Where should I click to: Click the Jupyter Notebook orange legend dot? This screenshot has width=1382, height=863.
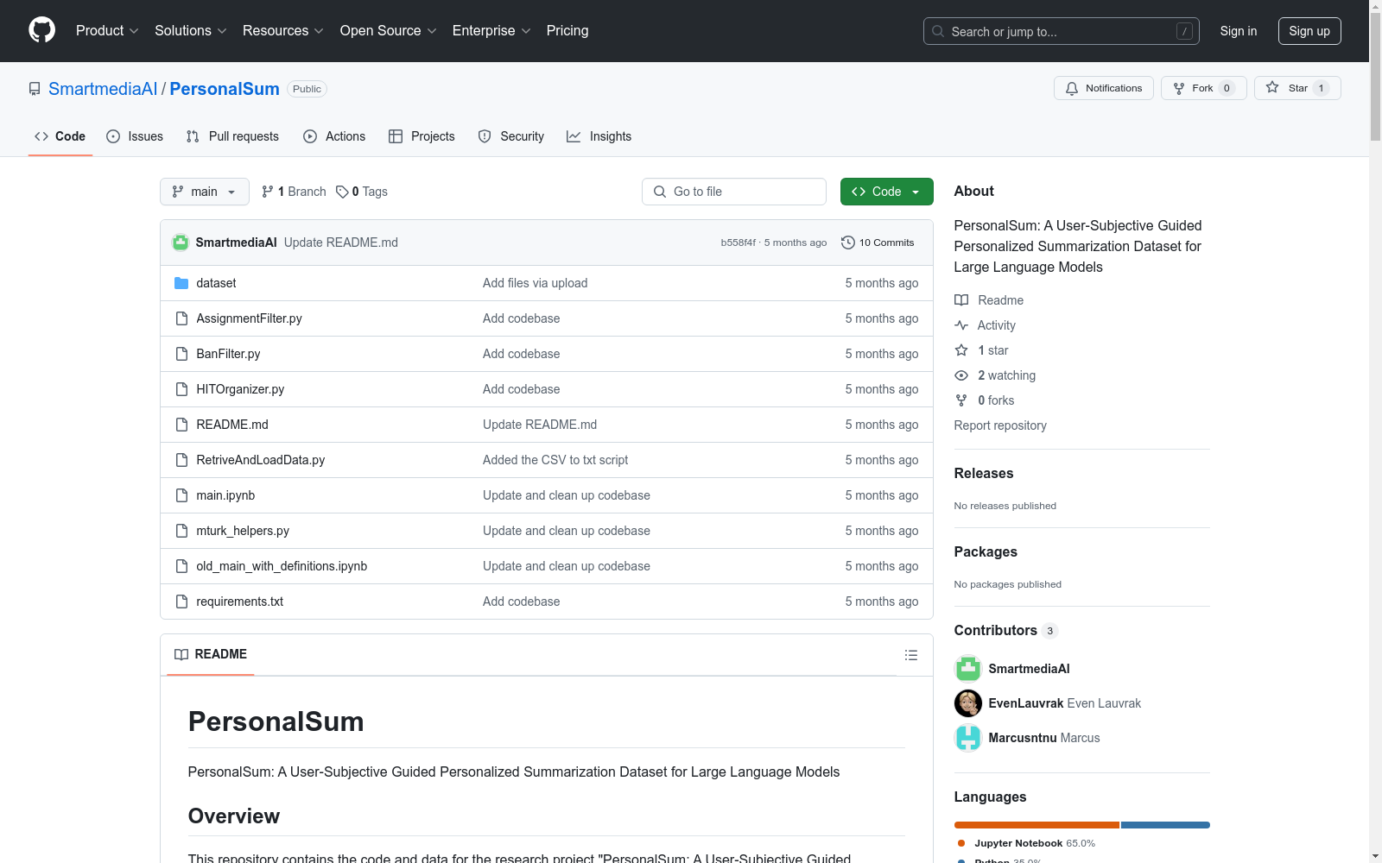[x=961, y=843]
